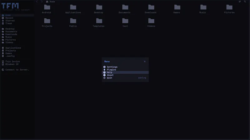This screenshot has height=140, width=250.
Task: Open the Games folder icon in the main grid
Action: (177, 7)
